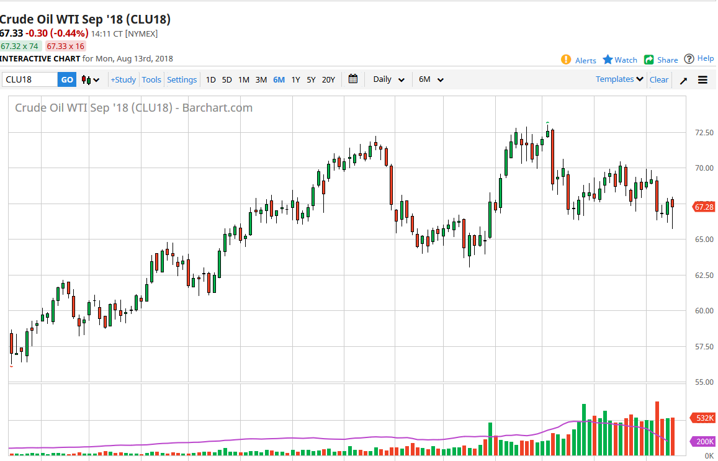Viewport: 718px width, 461px height.
Task: Select the 1Y timeframe
Action: click(295, 79)
